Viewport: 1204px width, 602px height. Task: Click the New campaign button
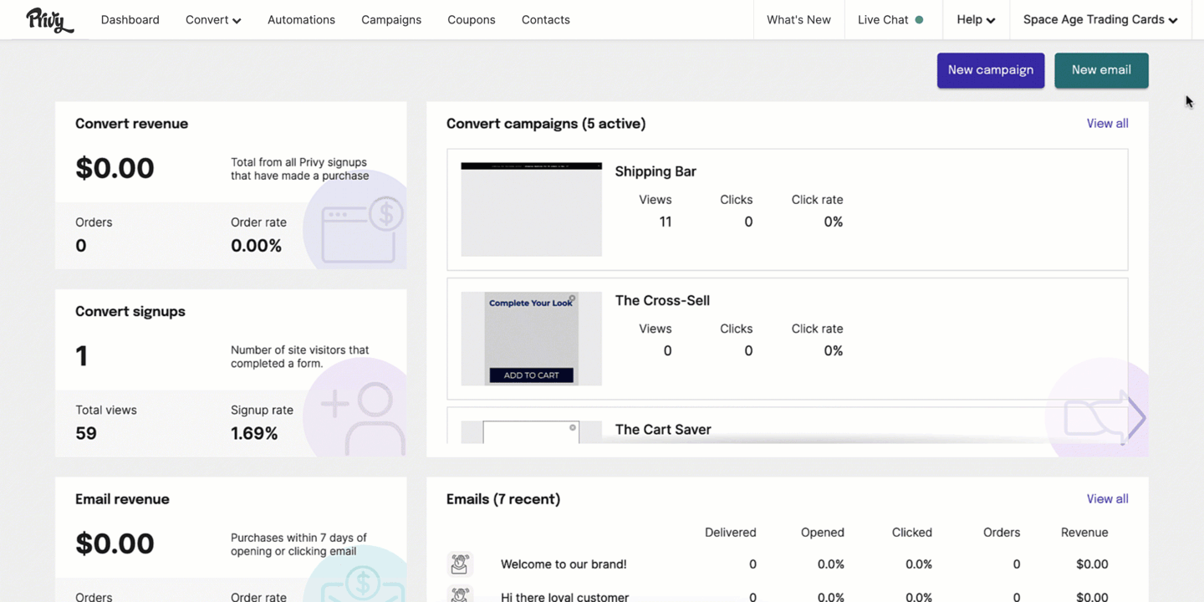point(990,70)
